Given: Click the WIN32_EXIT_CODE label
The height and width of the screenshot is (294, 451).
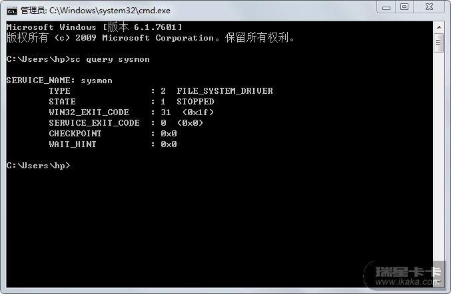Looking at the screenshot, I should (89, 112).
